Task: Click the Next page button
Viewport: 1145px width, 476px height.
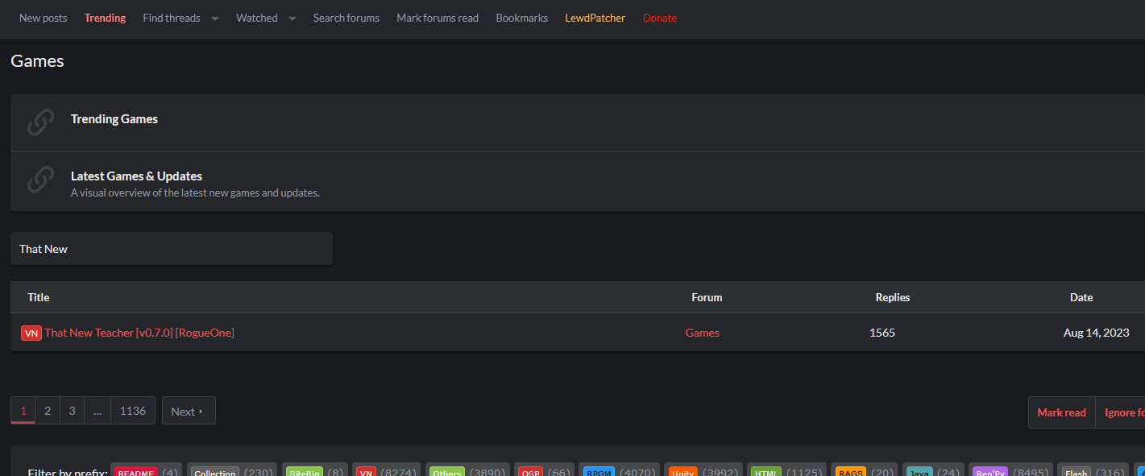Action: click(x=189, y=411)
